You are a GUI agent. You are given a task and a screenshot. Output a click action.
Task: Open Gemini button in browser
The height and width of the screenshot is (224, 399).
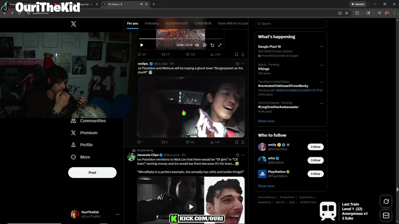(x=358, y=4)
